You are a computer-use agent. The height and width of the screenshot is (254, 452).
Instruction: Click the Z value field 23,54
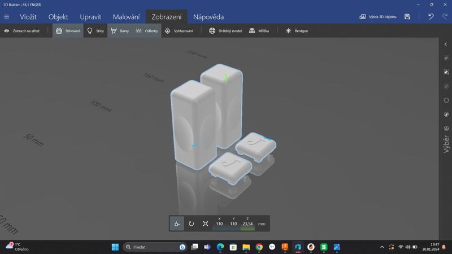pyautogui.click(x=247, y=224)
